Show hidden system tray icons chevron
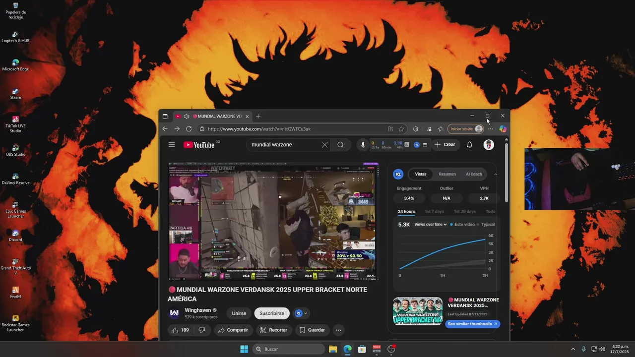Image resolution: width=635 pixels, height=357 pixels. 573,349
